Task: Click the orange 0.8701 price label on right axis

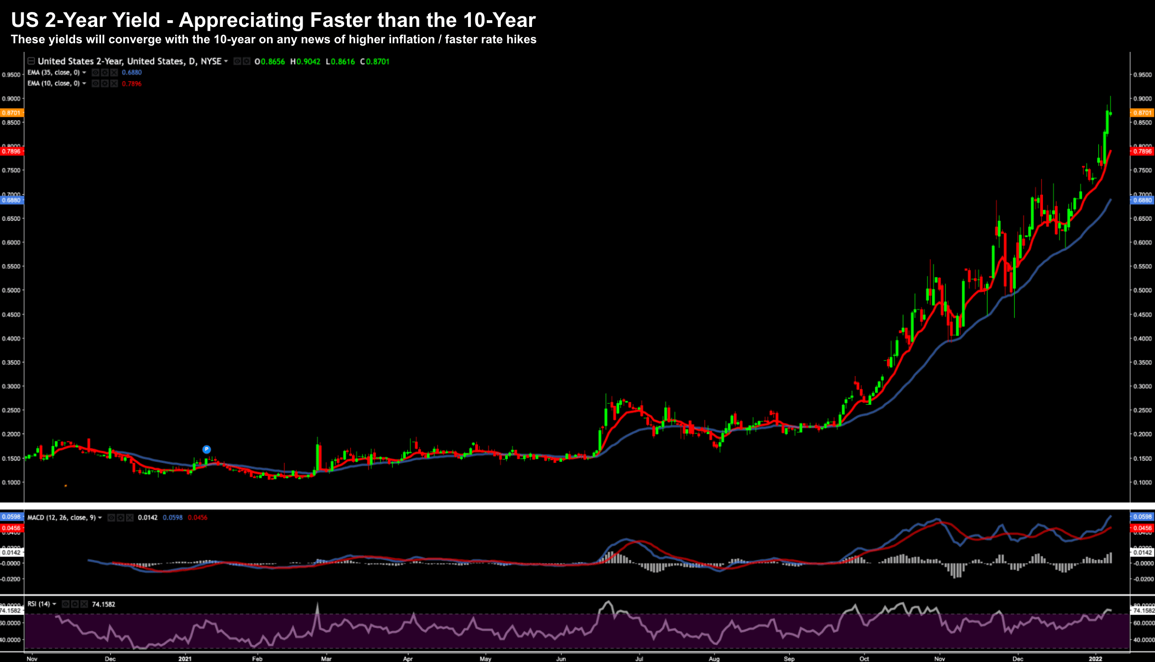Action: pyautogui.click(x=1142, y=113)
